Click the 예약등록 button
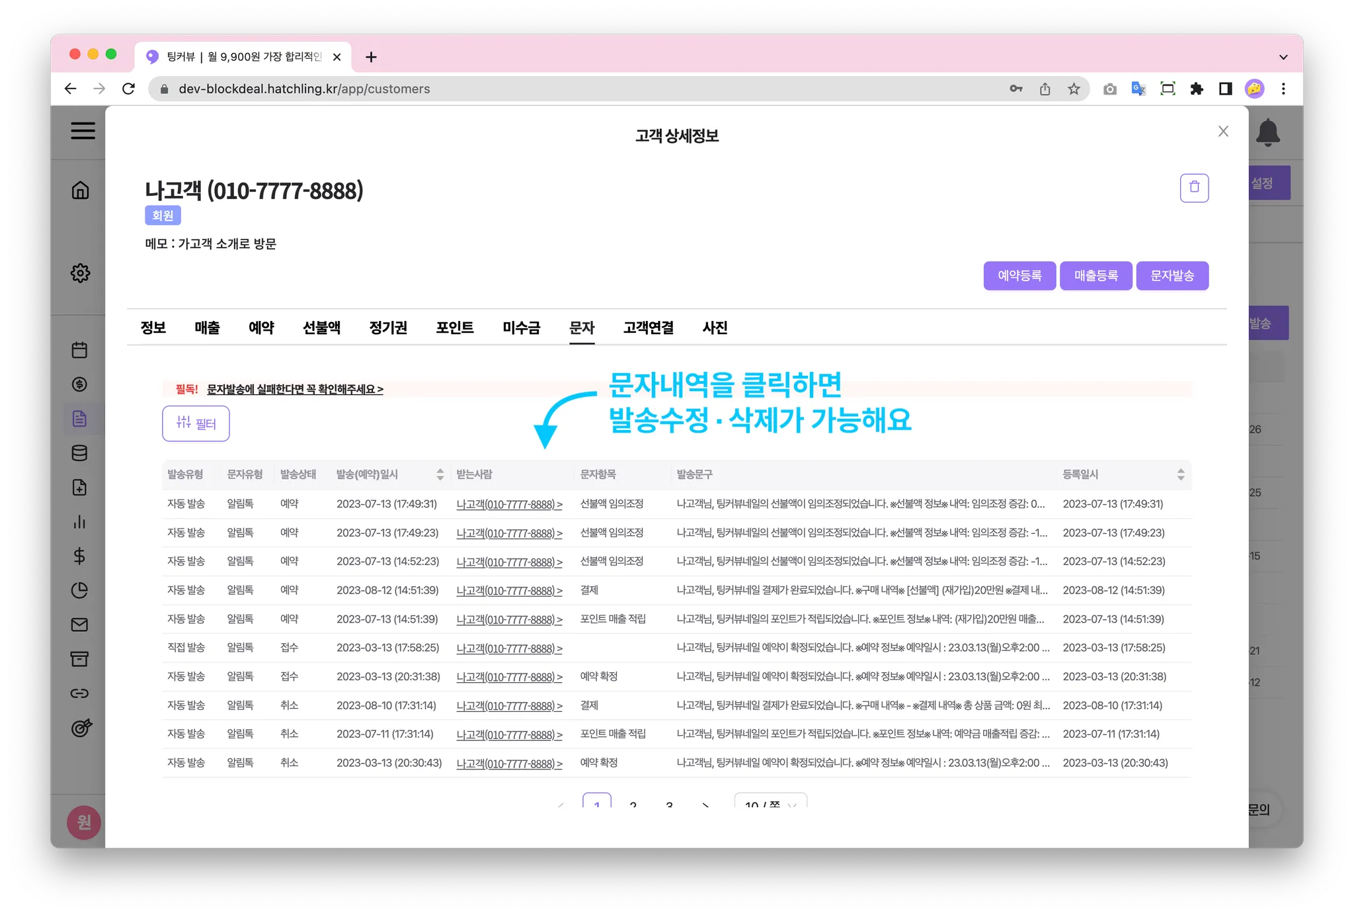The width and height of the screenshot is (1354, 915). (x=1019, y=276)
